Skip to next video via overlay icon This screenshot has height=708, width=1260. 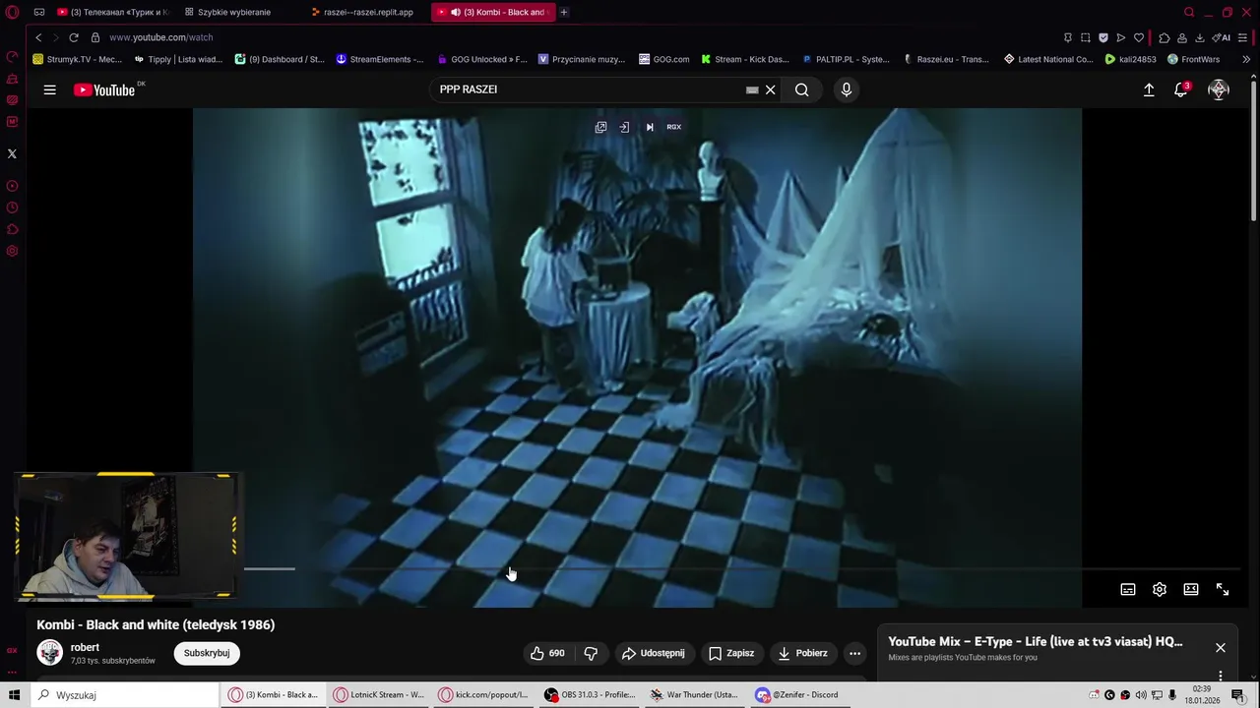tap(650, 127)
